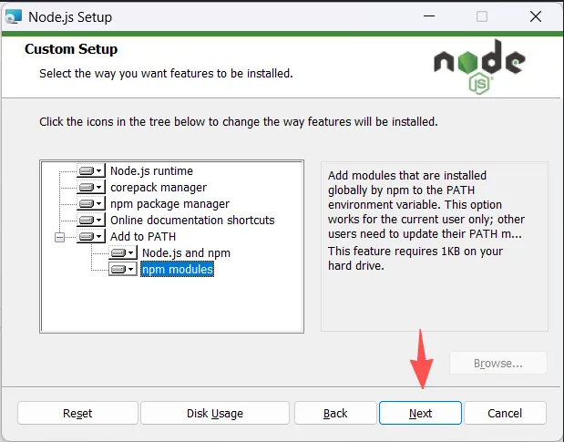
Task: Select npm package manager tree item
Action: click(169, 204)
